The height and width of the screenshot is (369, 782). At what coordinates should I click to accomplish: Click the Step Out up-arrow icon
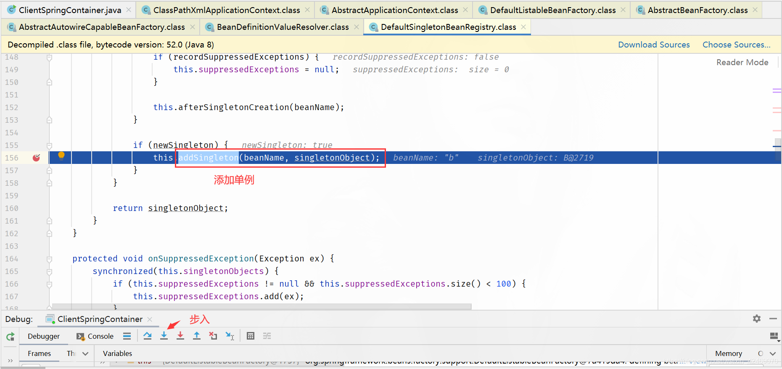click(197, 336)
